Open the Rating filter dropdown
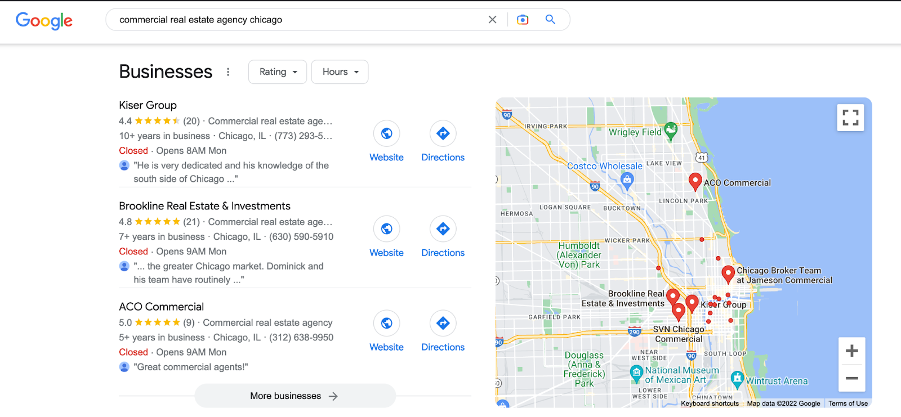Image resolution: width=901 pixels, height=417 pixels. (278, 72)
